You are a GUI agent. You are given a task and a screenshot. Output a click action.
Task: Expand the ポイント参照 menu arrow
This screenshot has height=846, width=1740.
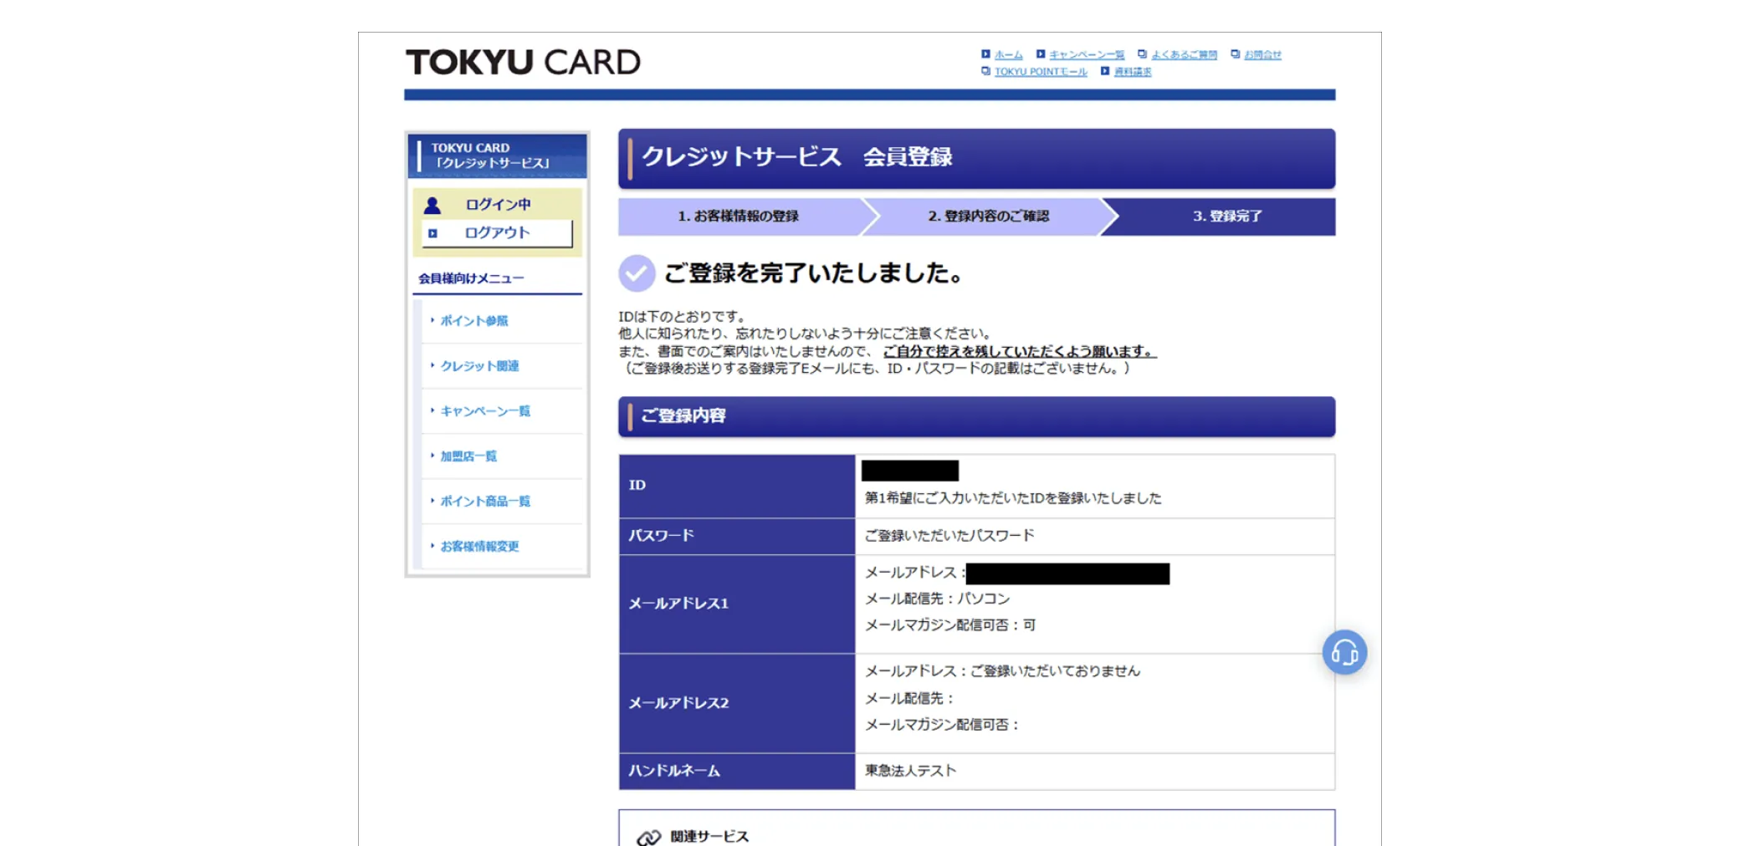[x=432, y=320]
